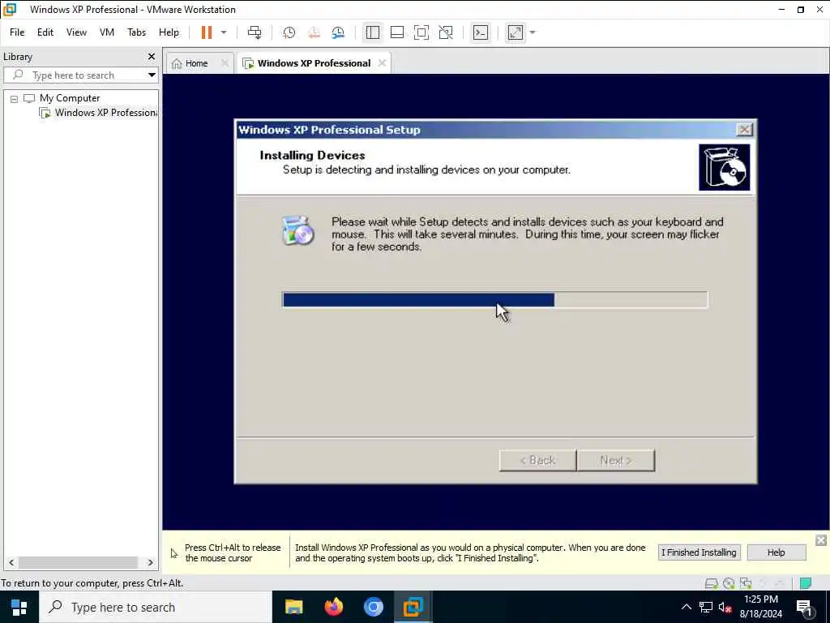Take a snapshot of this virtual machine

(289, 32)
